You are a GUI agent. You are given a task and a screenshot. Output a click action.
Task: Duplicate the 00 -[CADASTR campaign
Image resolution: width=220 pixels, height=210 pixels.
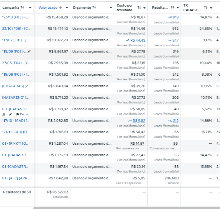point(20,114)
